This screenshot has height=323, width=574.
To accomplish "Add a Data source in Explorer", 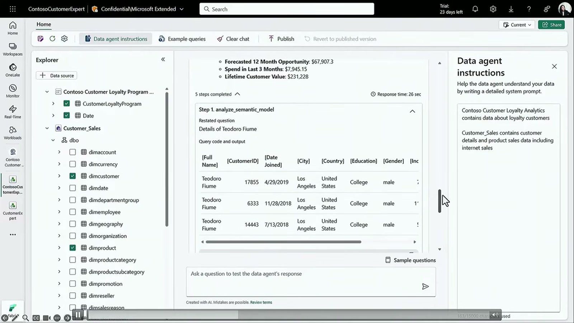I will pyautogui.click(x=56, y=75).
